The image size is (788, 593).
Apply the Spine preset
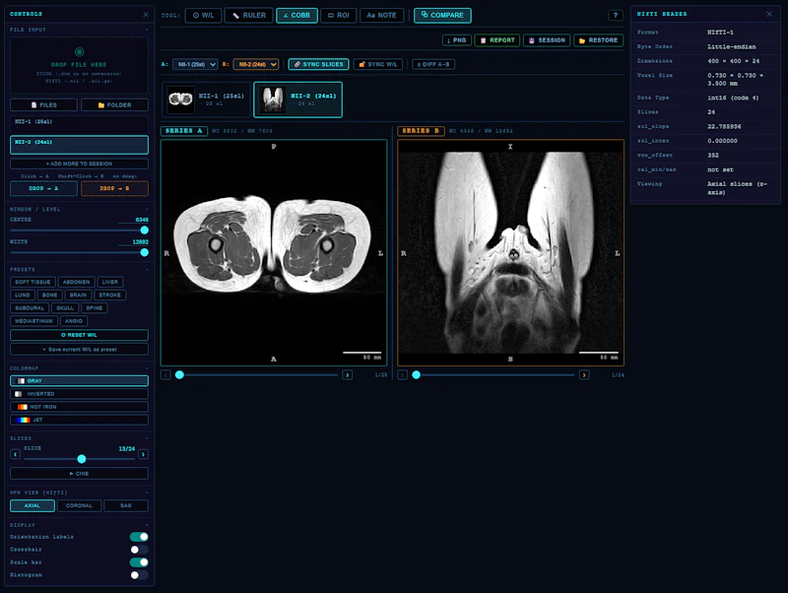[94, 308]
